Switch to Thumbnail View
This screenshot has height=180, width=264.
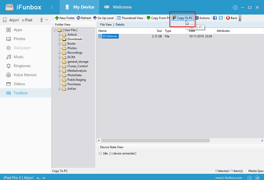[130, 18]
